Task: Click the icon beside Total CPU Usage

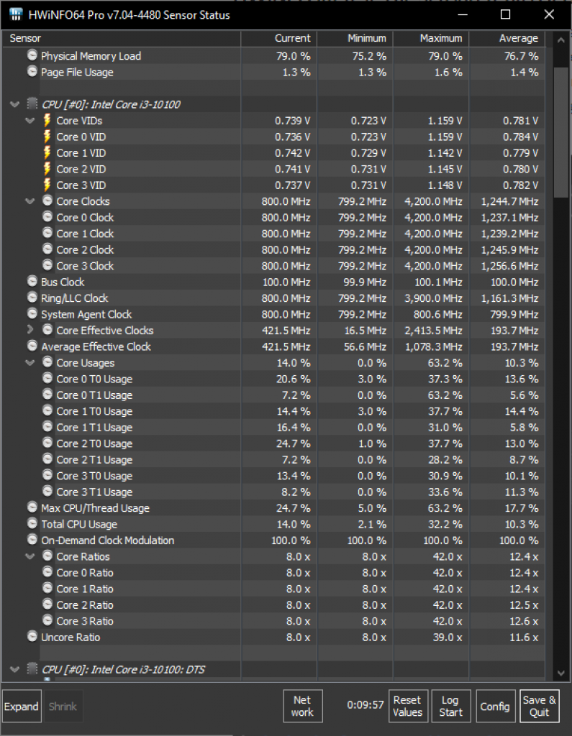Action: (32, 523)
